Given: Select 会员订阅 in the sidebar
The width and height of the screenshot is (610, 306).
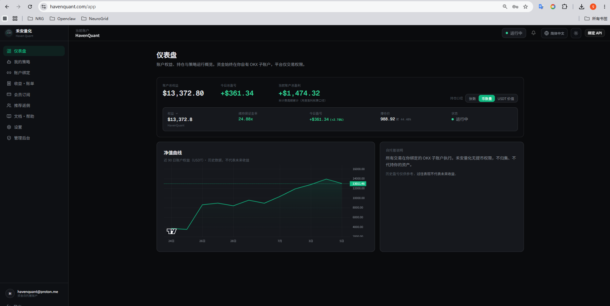Looking at the screenshot, I should [x=34, y=95].
